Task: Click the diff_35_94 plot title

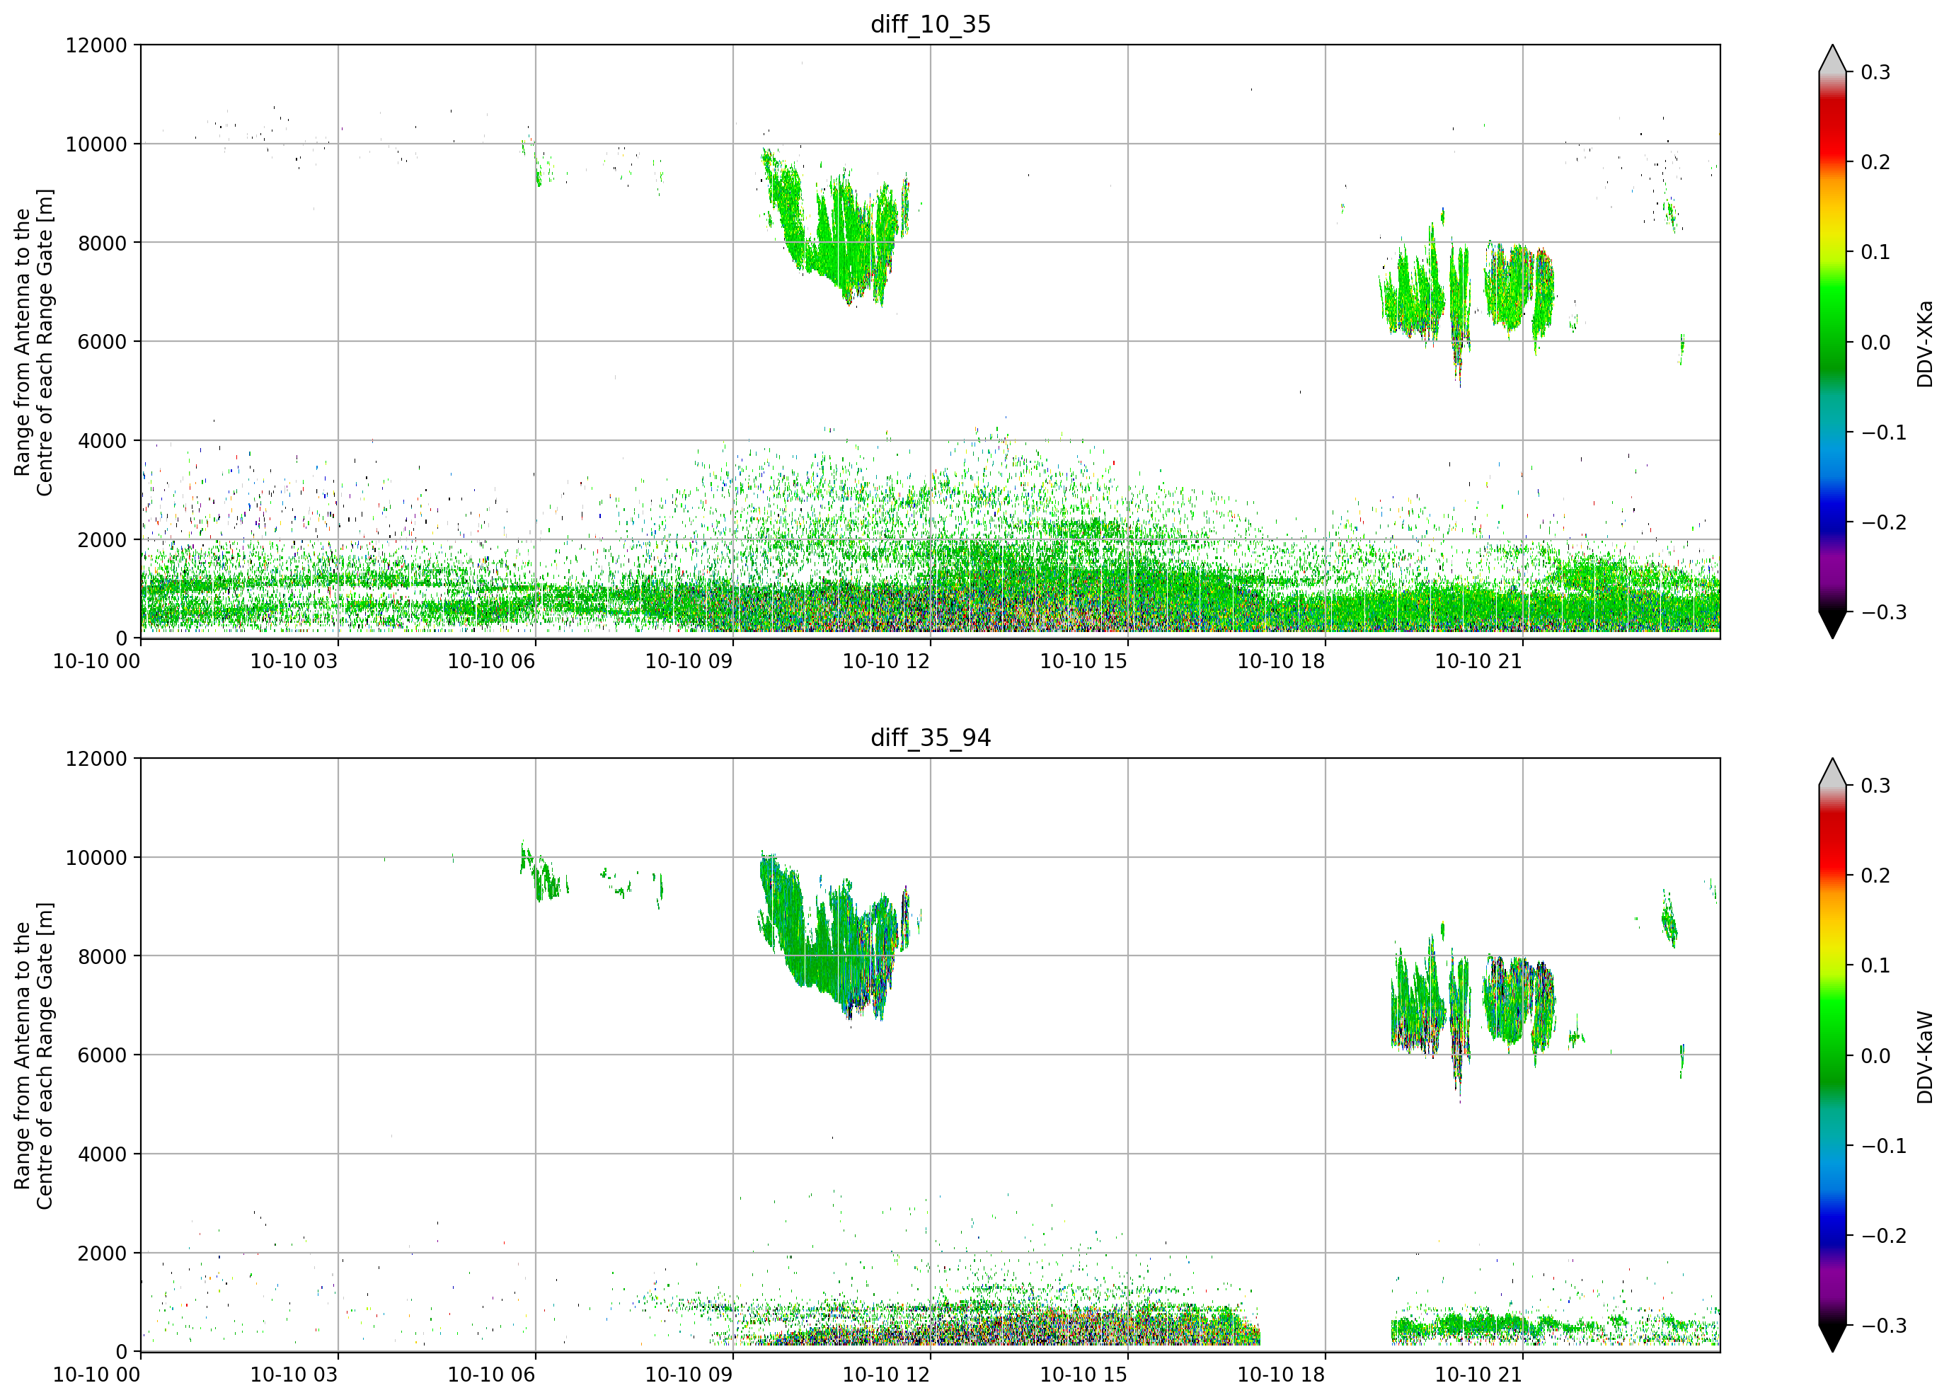Action: 931,738
